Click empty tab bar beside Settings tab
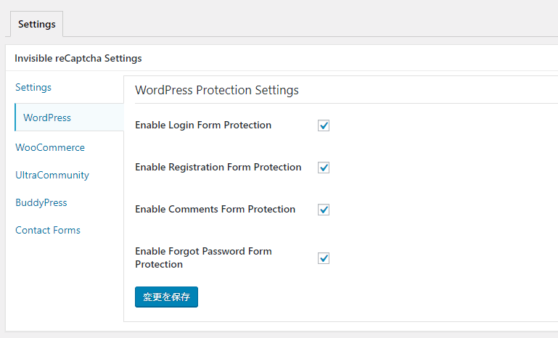The height and width of the screenshot is (338, 558). pyautogui.click(x=310, y=24)
